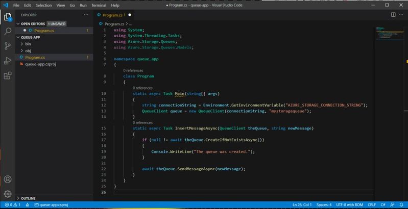Screen dimensions: 408x209
Task: Click the unsaved dot on Program.cs tab
Action: 130,15
